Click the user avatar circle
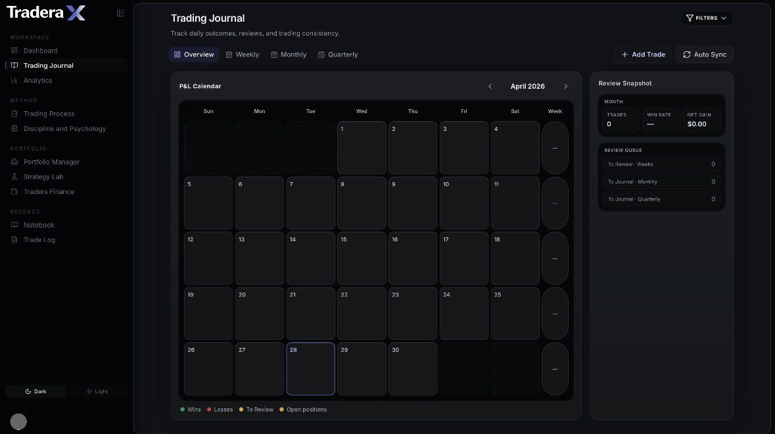 pos(18,422)
